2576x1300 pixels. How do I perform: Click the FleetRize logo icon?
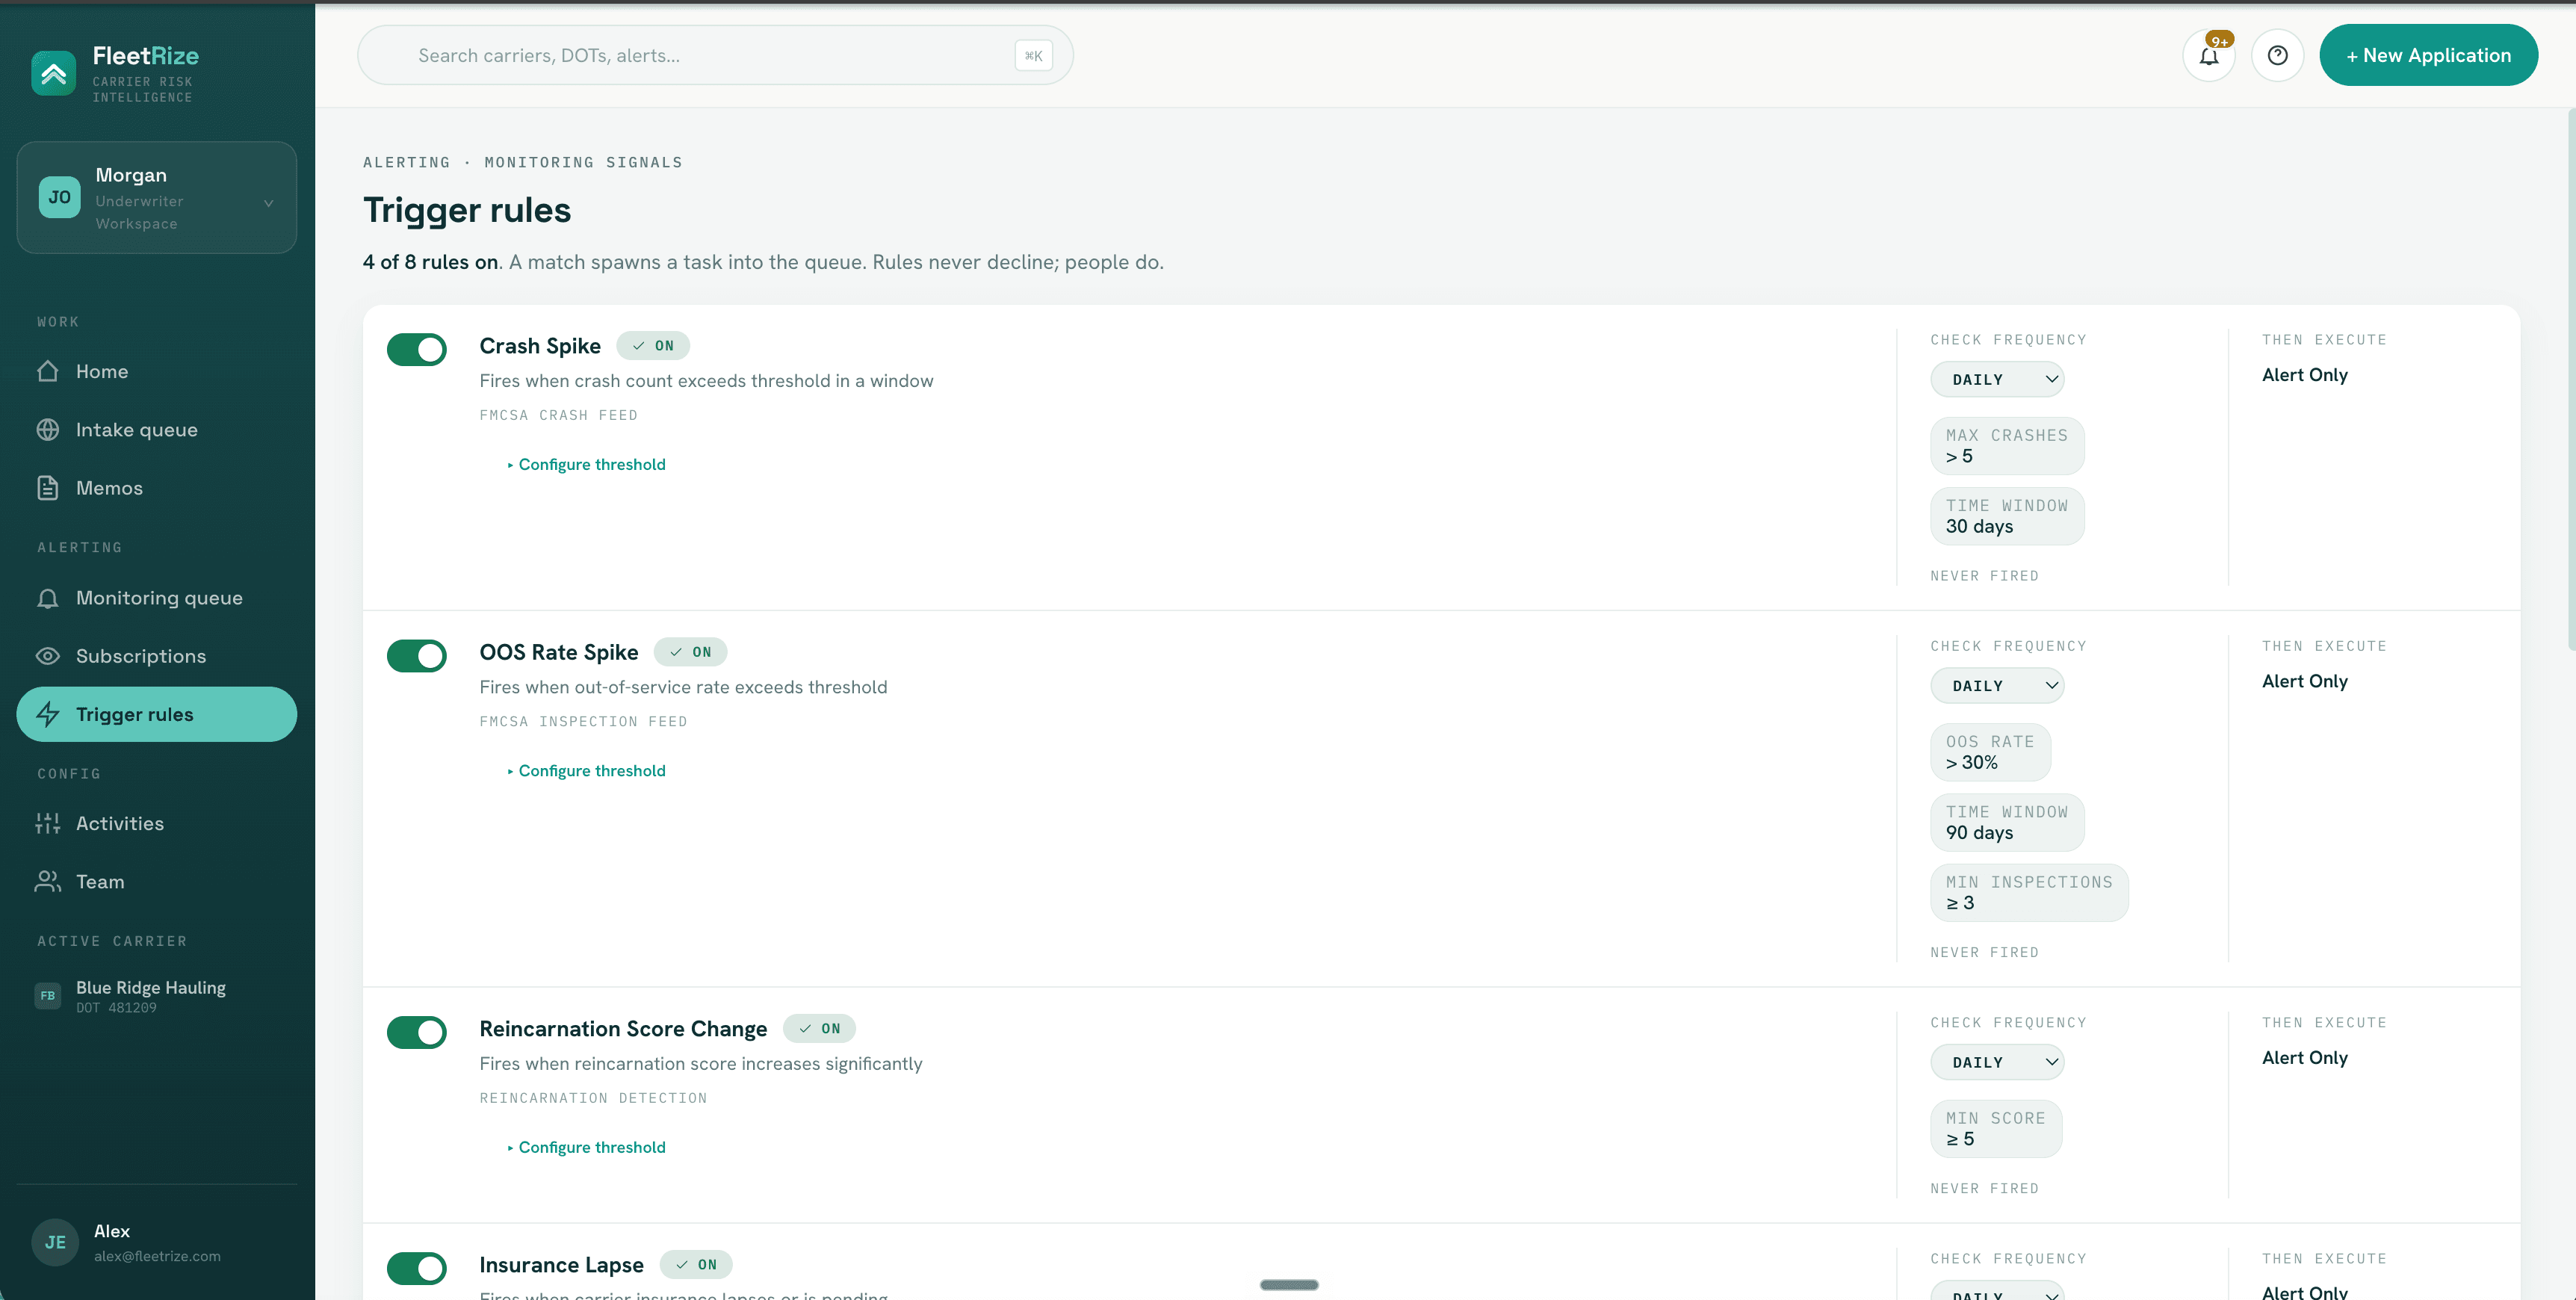click(x=54, y=73)
